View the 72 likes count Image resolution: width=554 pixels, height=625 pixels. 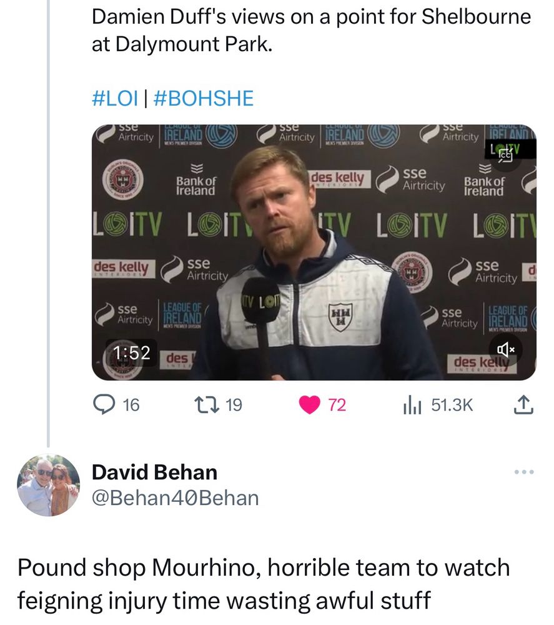(337, 405)
